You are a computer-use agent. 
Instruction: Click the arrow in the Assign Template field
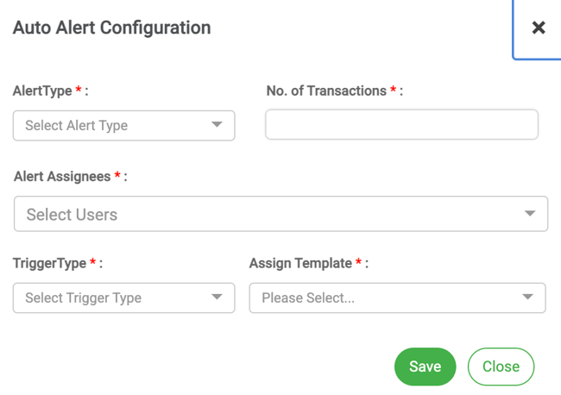(x=527, y=297)
